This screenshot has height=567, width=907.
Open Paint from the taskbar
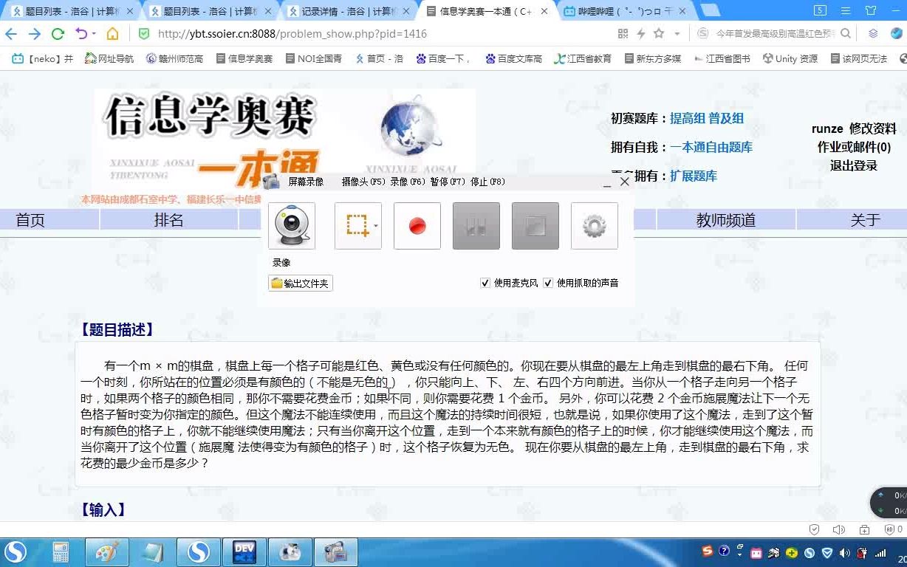(x=106, y=551)
